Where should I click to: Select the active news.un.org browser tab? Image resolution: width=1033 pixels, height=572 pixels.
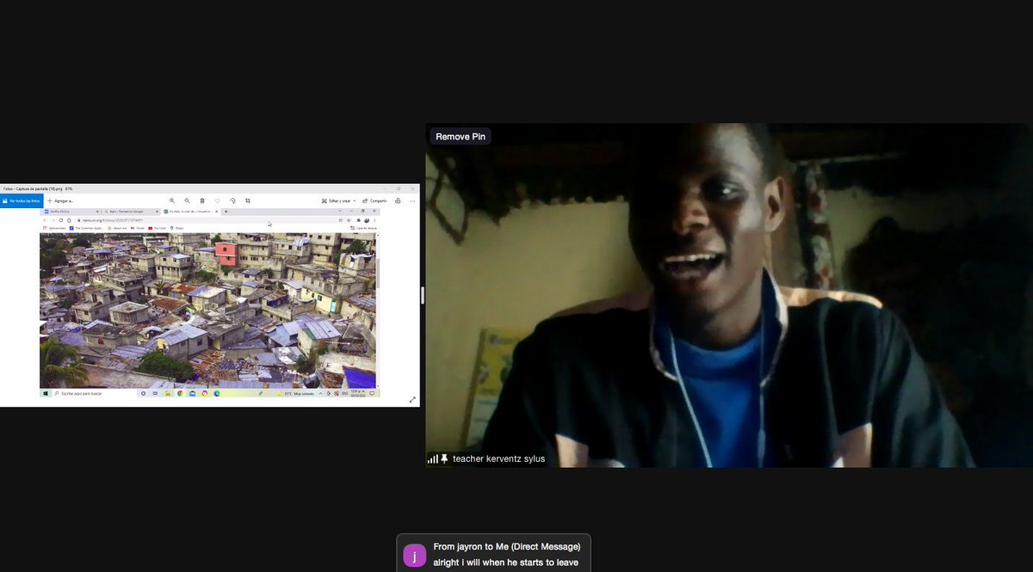(x=190, y=212)
